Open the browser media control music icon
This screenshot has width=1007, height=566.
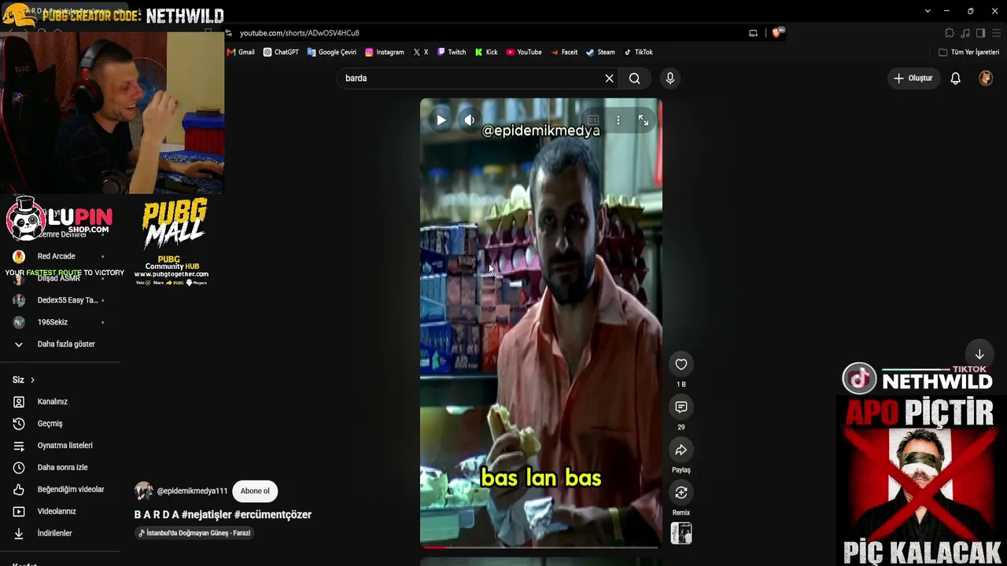[965, 33]
